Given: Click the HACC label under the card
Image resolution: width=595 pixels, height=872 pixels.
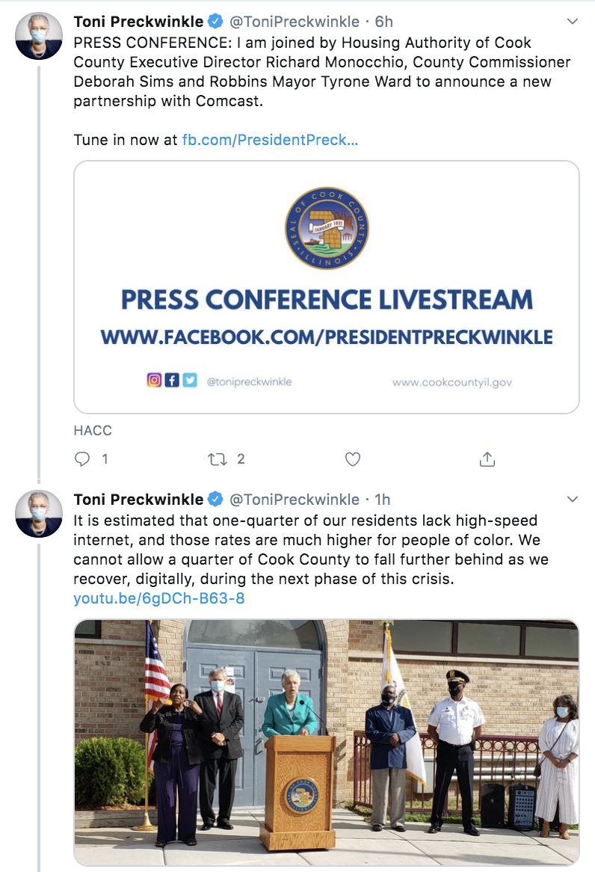Looking at the screenshot, I should coord(93,430).
